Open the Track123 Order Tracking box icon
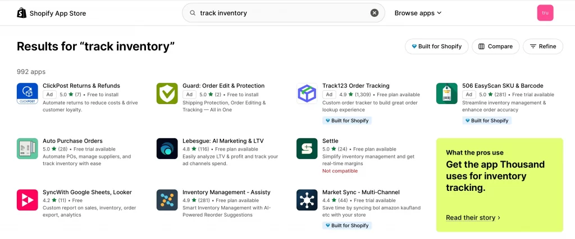 tap(307, 93)
